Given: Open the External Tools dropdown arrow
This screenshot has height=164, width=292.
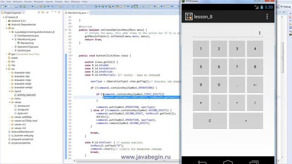Looking at the screenshot, I should coord(113,6).
